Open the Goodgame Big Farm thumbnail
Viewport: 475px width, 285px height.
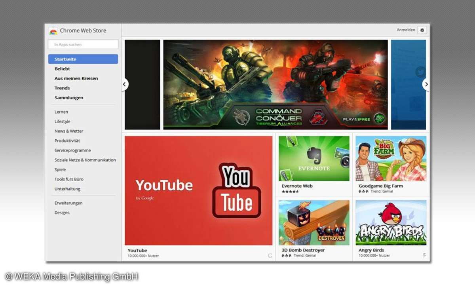point(391,158)
